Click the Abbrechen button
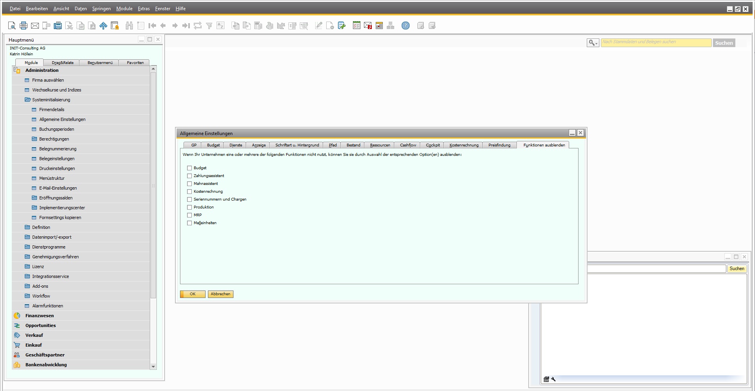The image size is (755, 391). pos(220,294)
